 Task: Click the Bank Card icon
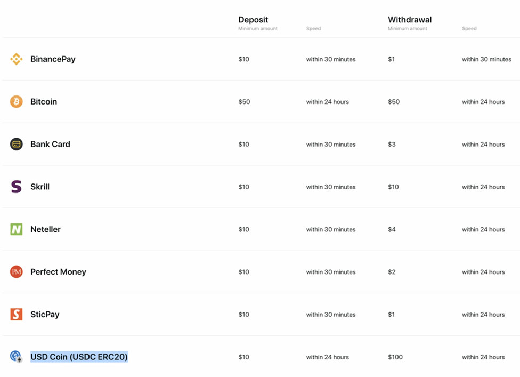click(x=17, y=144)
